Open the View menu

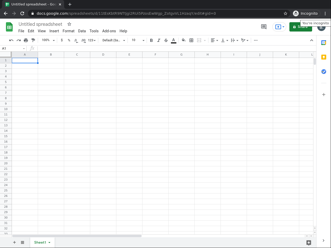point(42,31)
